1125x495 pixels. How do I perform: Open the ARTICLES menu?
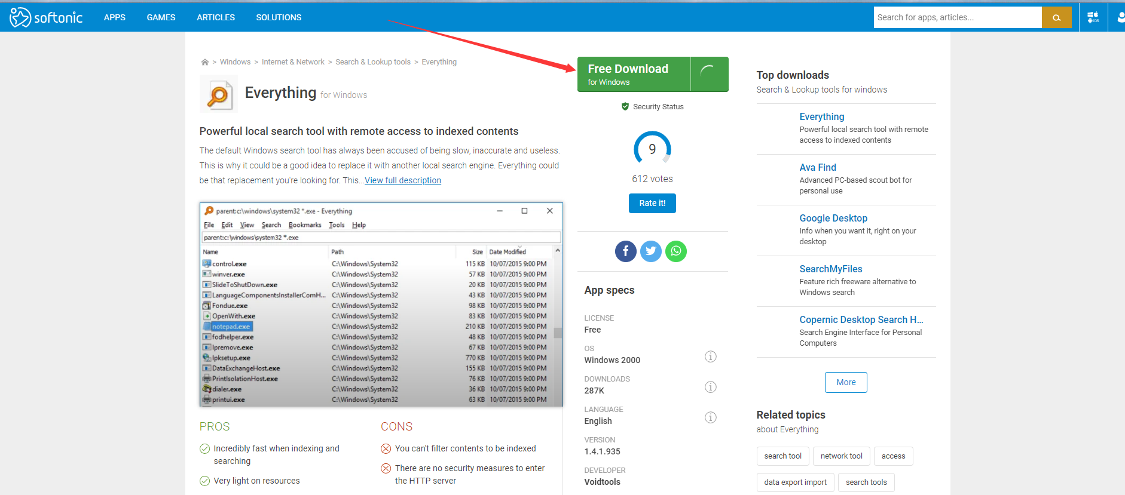(x=216, y=17)
